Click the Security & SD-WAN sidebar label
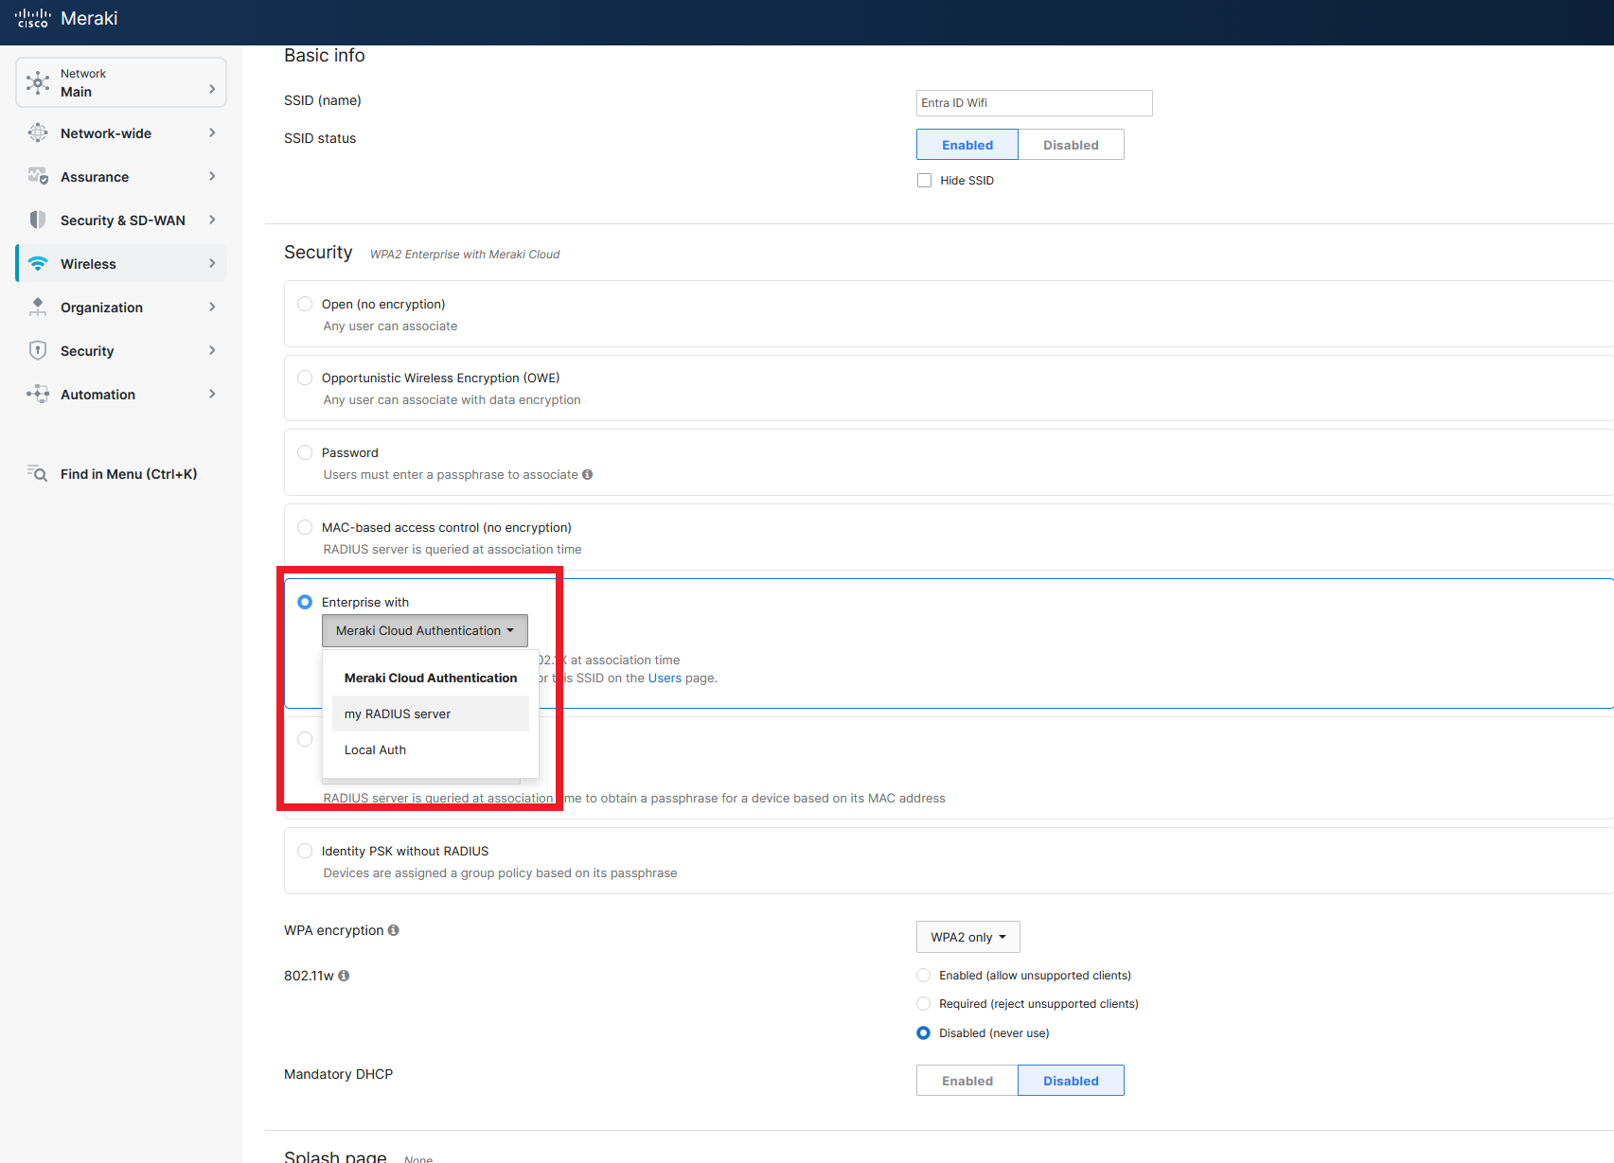 123,220
